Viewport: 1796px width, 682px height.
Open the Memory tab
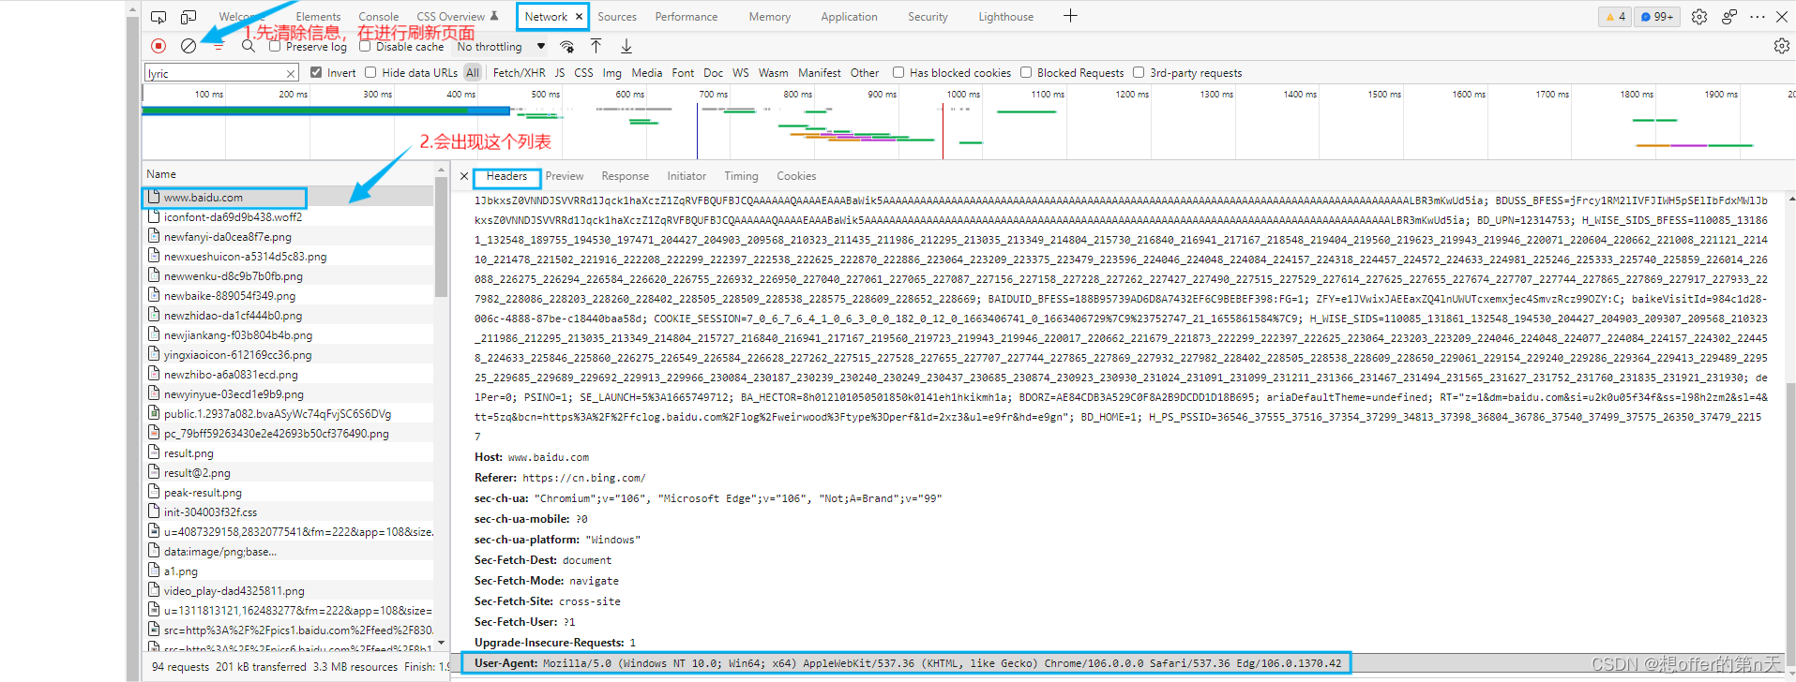(770, 17)
